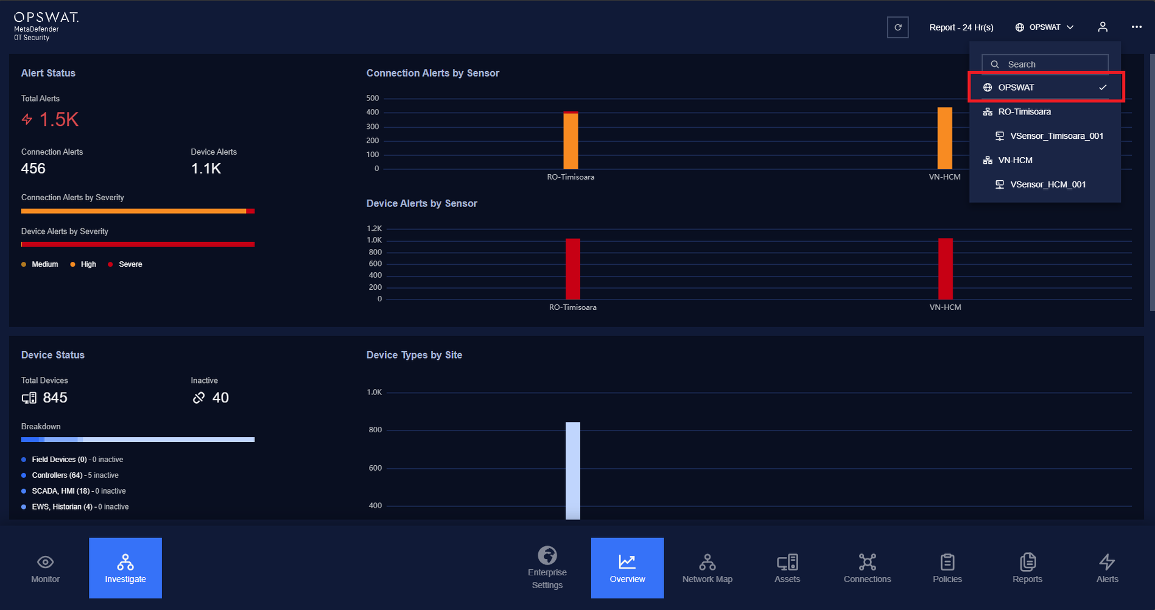Image resolution: width=1155 pixels, height=610 pixels.
Task: Click Connection Alerts by Sensor heading
Action: (433, 73)
